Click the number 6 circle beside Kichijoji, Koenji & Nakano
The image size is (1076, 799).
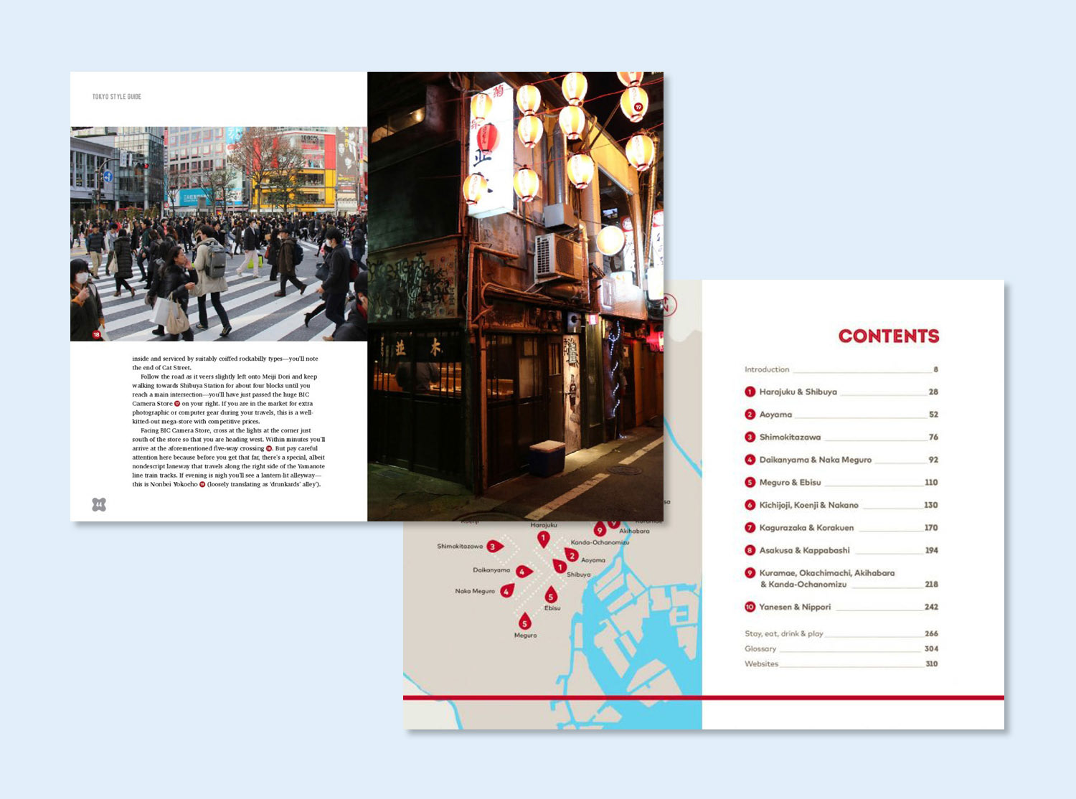pyautogui.click(x=750, y=505)
